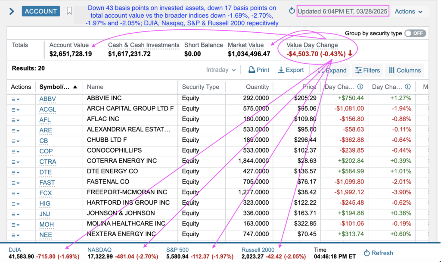Image resolution: width=441 pixels, height=262 pixels.
Task: Click the Value Day Change label
Action: click(312, 45)
